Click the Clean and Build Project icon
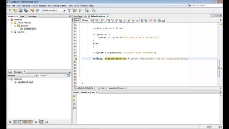The height and width of the screenshot is (129, 229). click(75, 10)
